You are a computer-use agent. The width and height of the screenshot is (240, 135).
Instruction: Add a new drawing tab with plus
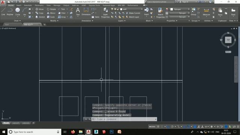point(44,24)
